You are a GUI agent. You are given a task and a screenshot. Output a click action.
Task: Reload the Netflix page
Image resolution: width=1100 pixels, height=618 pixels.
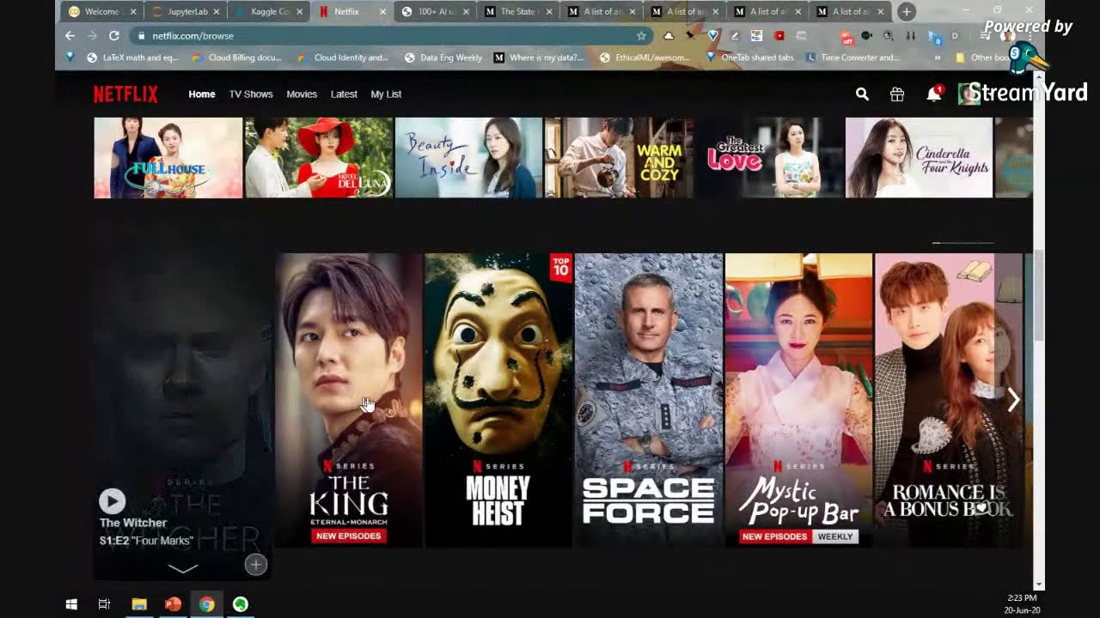[x=113, y=36]
